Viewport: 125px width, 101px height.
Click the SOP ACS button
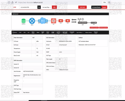click(82, 7)
